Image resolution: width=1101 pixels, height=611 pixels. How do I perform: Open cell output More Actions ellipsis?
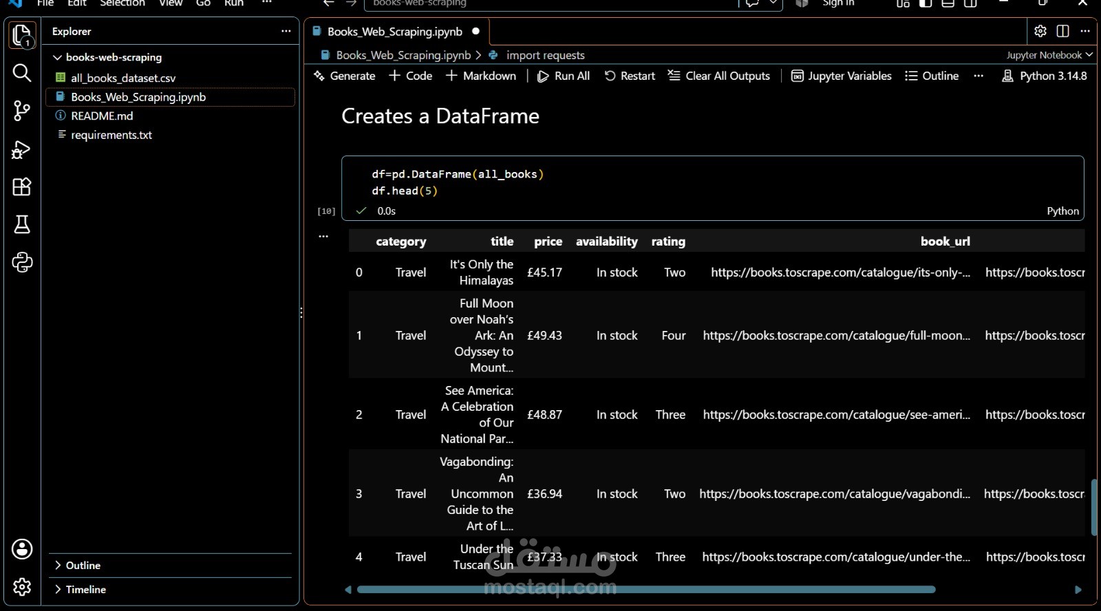point(323,236)
